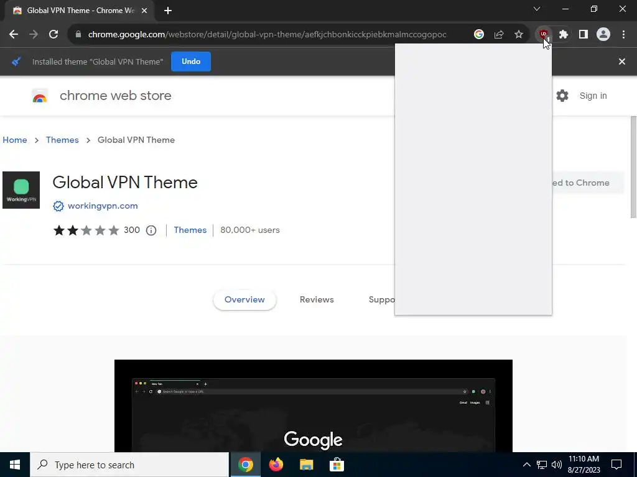Open workingvpn.com publisher link
The image size is (637, 477).
click(103, 206)
